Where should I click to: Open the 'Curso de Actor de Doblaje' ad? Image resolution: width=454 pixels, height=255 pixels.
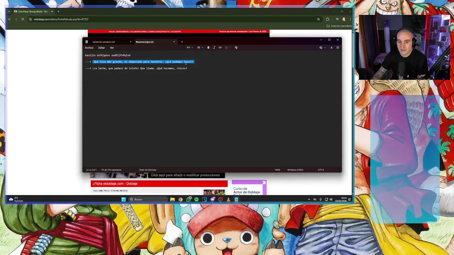(x=249, y=188)
